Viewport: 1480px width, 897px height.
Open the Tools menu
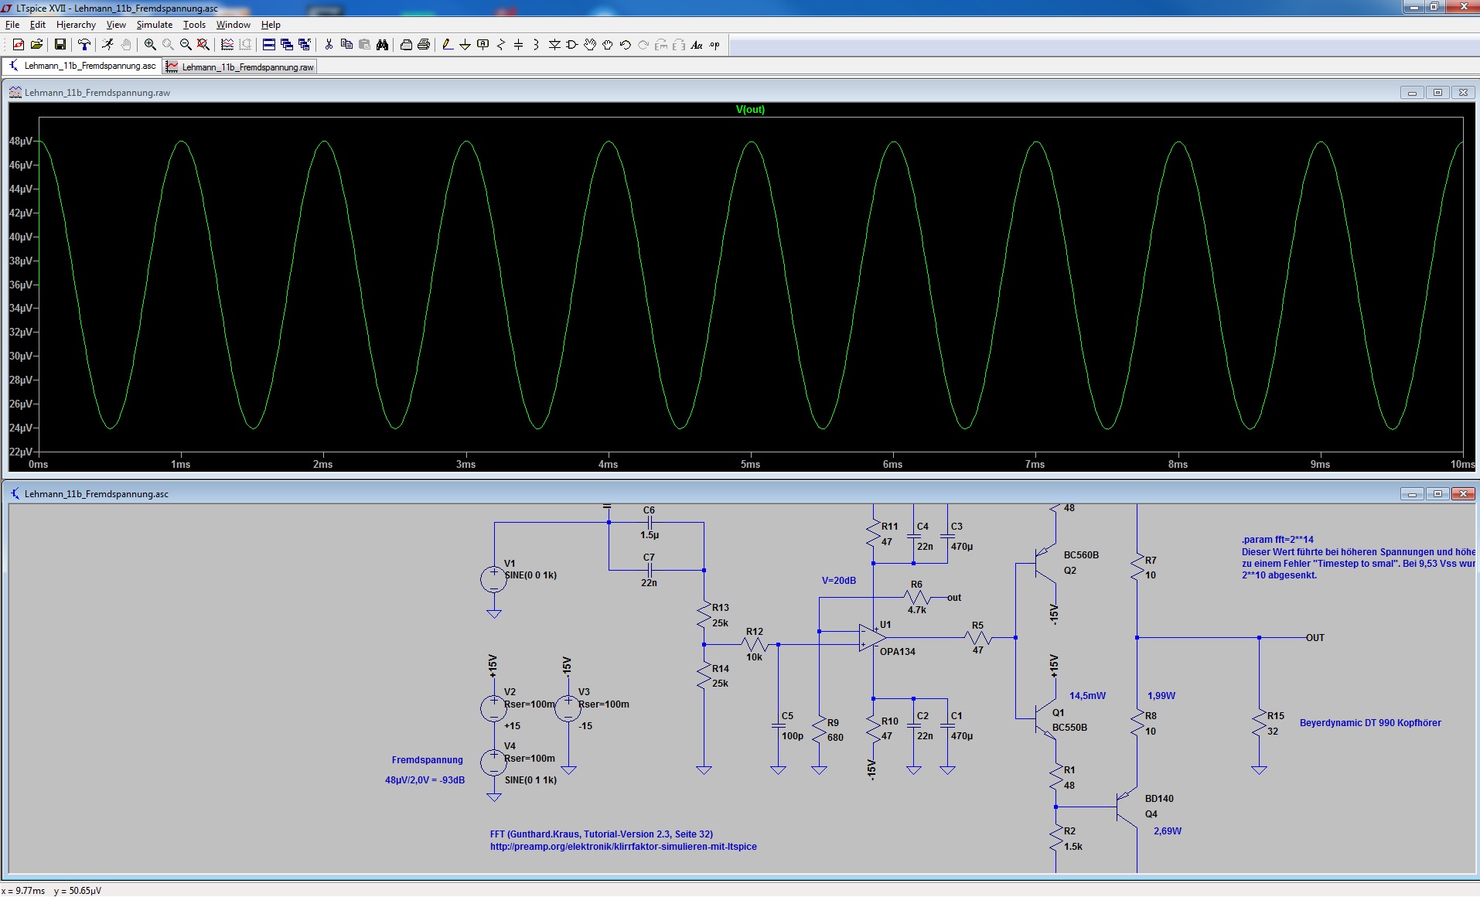194,25
